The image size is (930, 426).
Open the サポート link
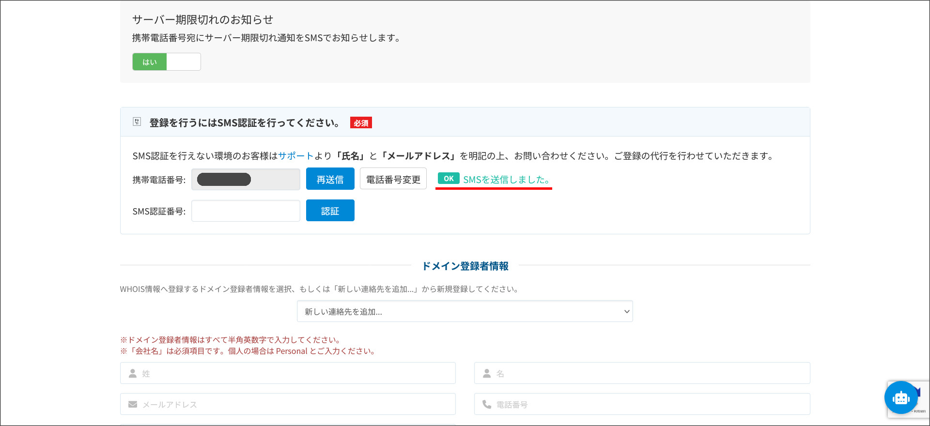pos(295,156)
